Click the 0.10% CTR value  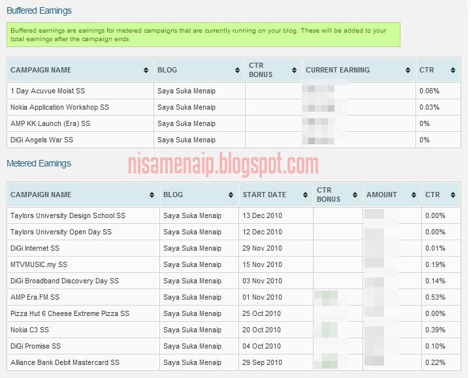coord(435,346)
